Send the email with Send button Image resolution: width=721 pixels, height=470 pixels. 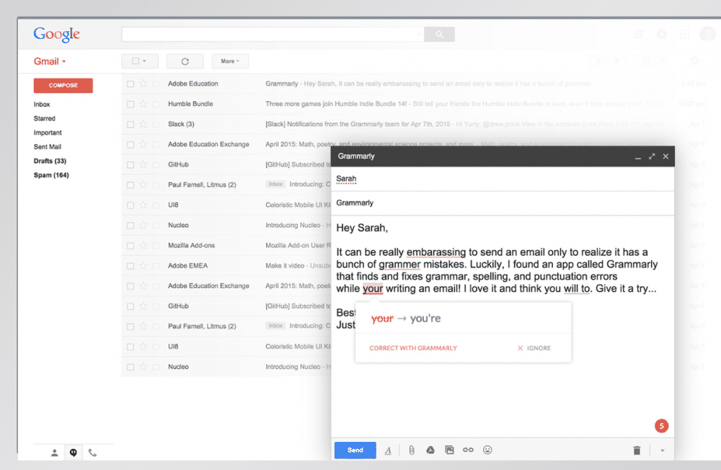click(355, 451)
